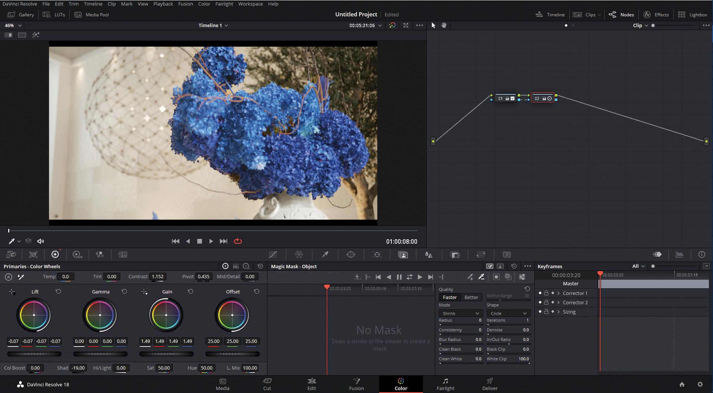Screen dimensions: 713x393
Task: Switch to the Edit page tab
Action: click(x=312, y=384)
